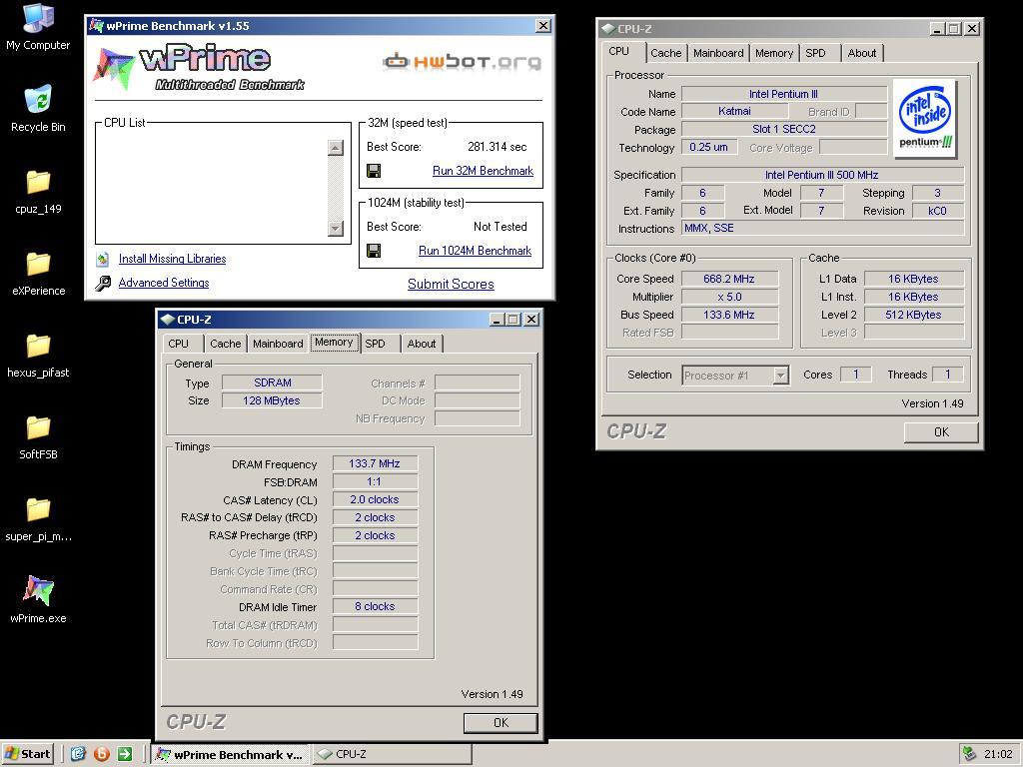The width and height of the screenshot is (1023, 767).
Task: Click OK in the memory CPU-Z window
Action: [x=501, y=723]
